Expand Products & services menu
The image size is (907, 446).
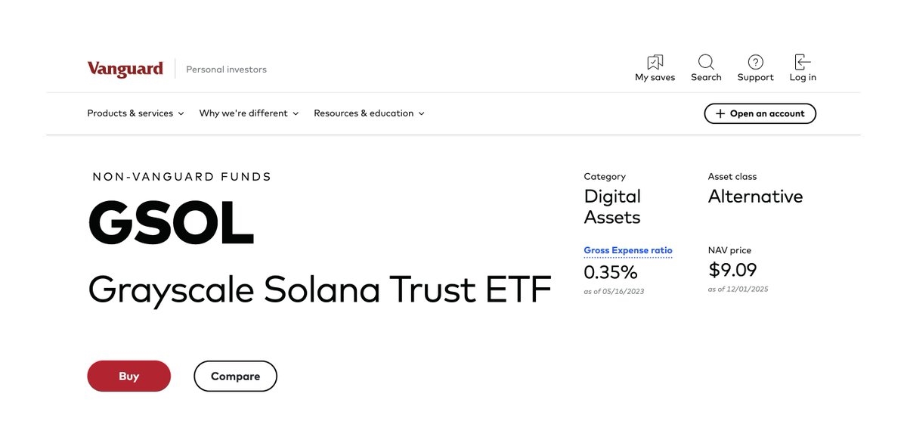point(135,113)
